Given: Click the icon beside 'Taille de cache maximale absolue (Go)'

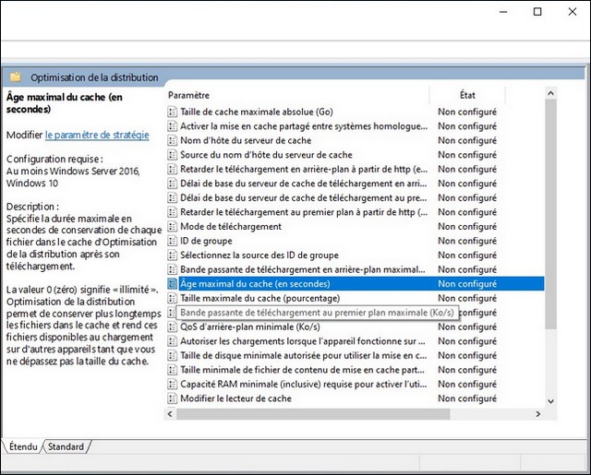Looking at the screenshot, I should [172, 113].
